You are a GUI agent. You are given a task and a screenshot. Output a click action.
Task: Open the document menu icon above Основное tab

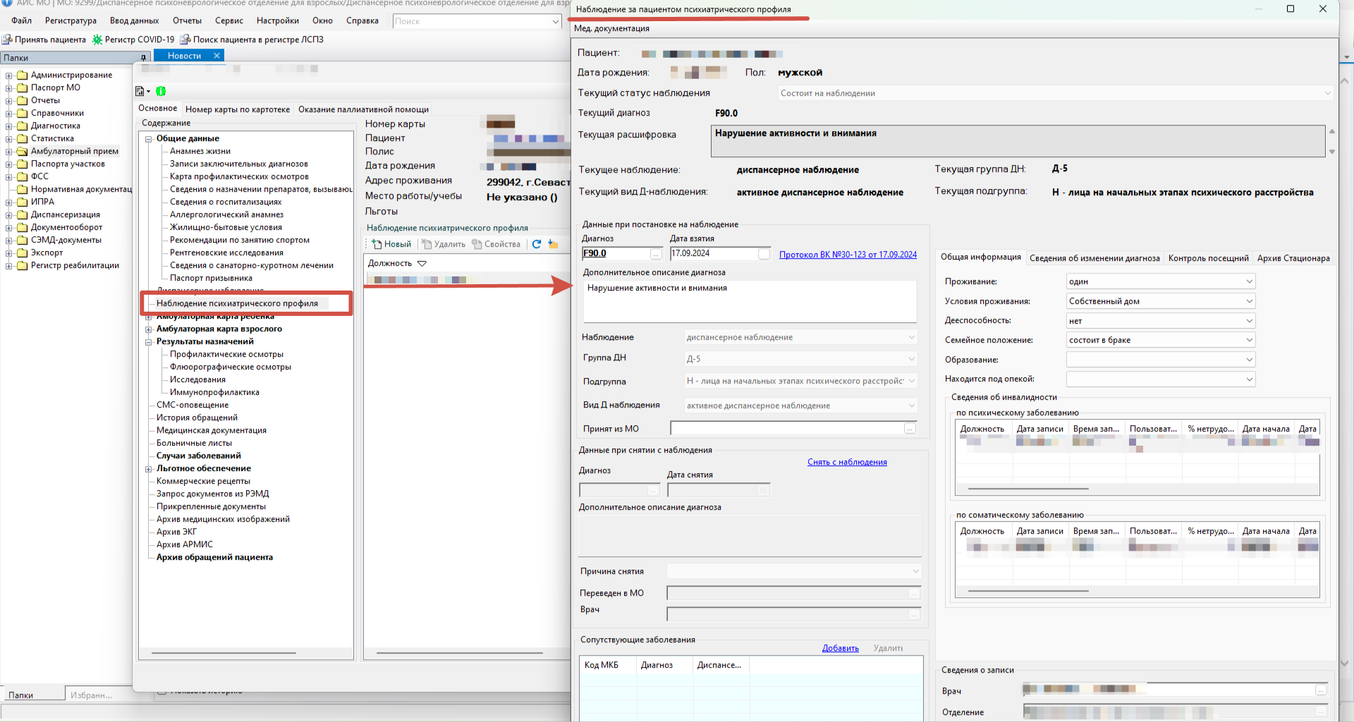142,91
